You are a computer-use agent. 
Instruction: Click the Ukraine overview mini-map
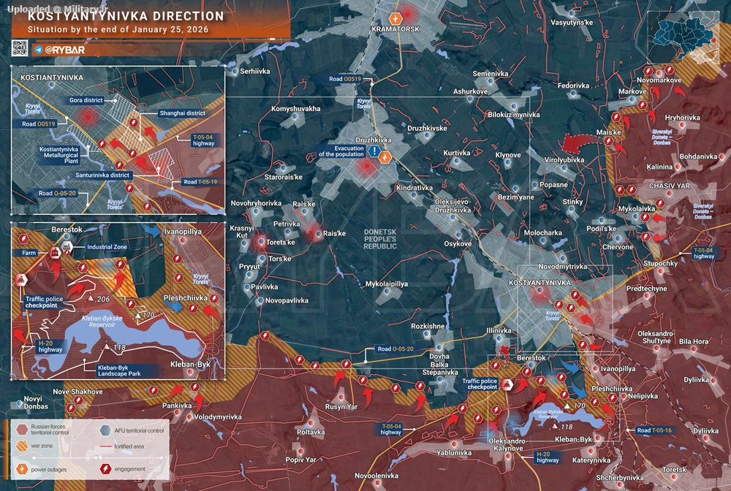pos(683,37)
